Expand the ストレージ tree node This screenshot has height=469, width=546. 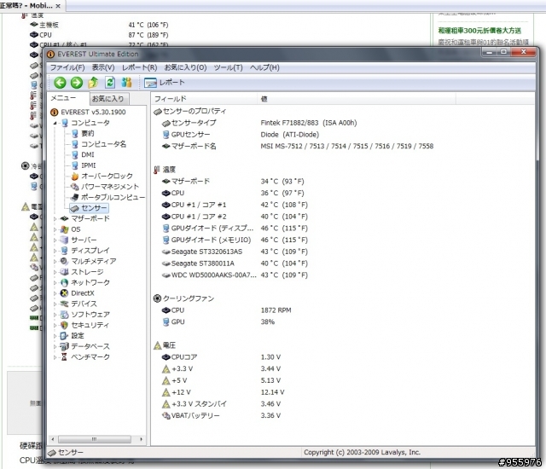click(55, 272)
